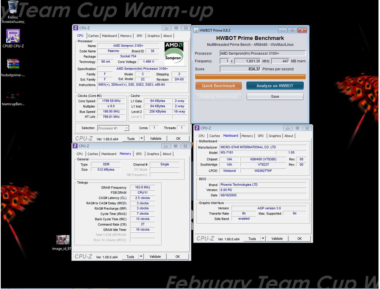
Task: Click the memory Size value 512 MBytes
Action: 106,170
